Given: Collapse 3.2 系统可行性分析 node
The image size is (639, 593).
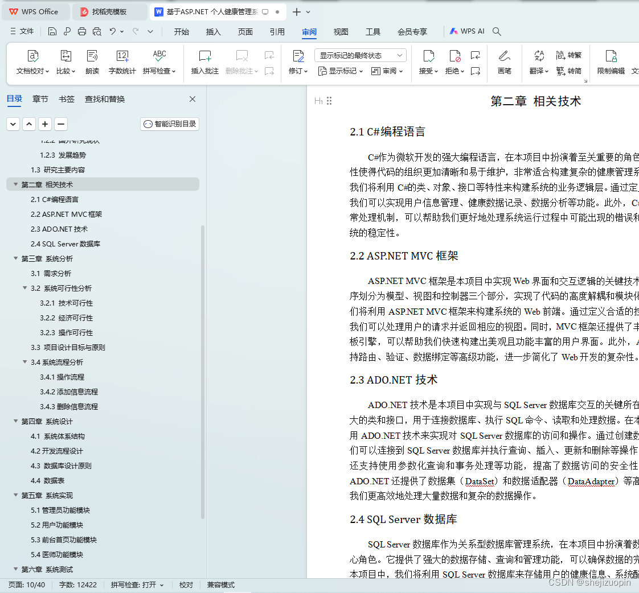Looking at the screenshot, I should click(x=25, y=288).
